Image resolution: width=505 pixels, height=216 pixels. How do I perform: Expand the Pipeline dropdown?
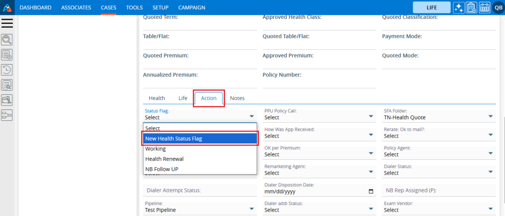(x=199, y=210)
